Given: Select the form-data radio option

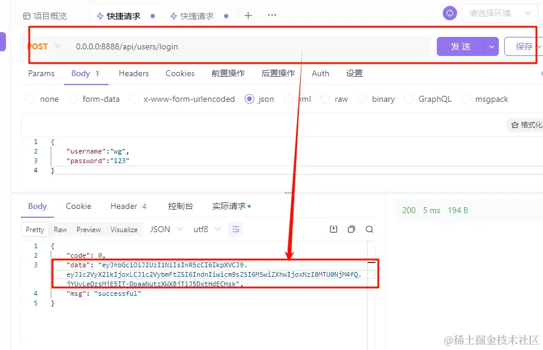Looking at the screenshot, I should (73, 99).
